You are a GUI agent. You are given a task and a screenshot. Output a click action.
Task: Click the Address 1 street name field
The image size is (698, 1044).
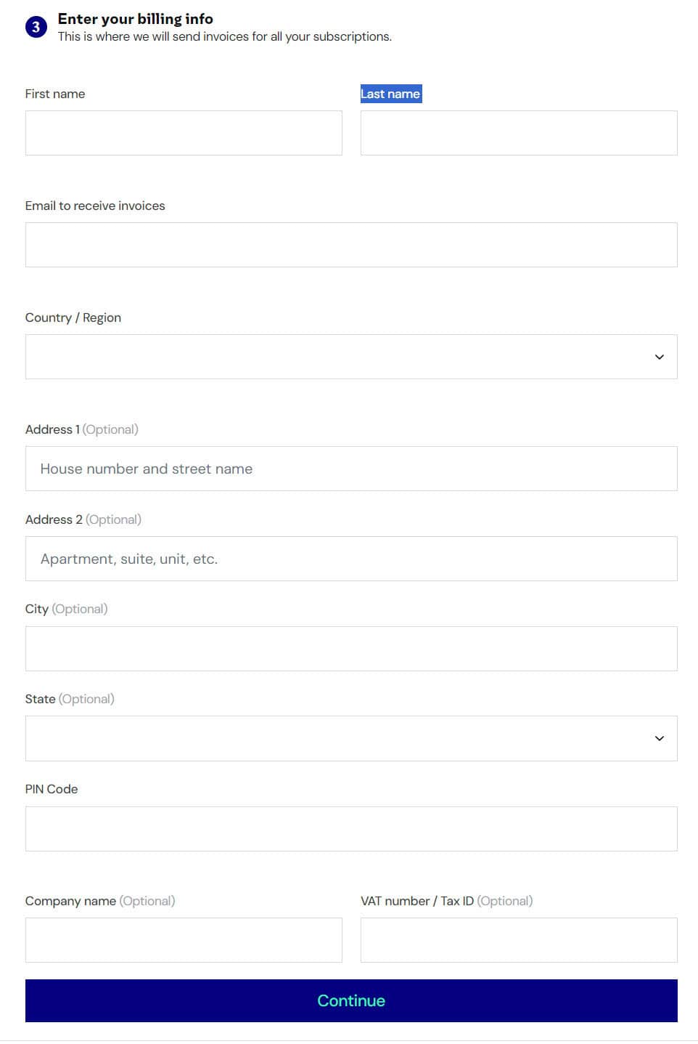(351, 469)
